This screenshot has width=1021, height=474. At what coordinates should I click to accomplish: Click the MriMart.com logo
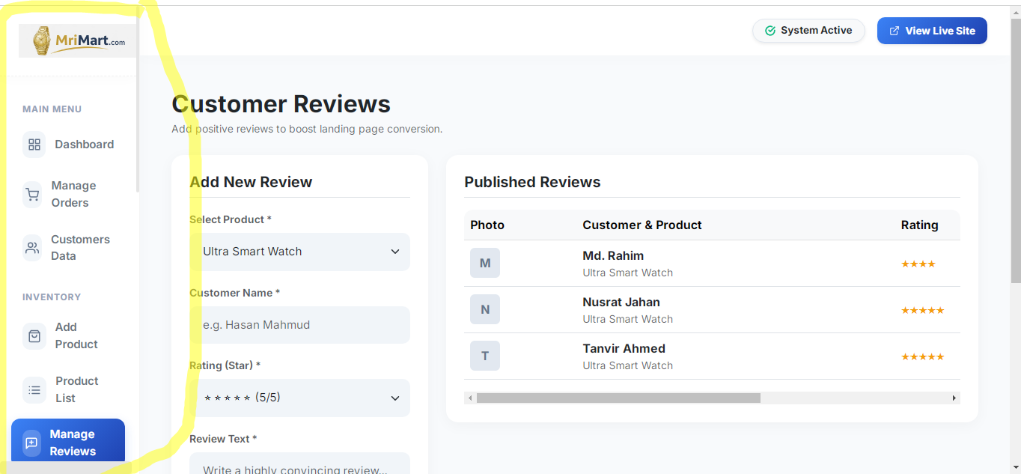[x=78, y=41]
